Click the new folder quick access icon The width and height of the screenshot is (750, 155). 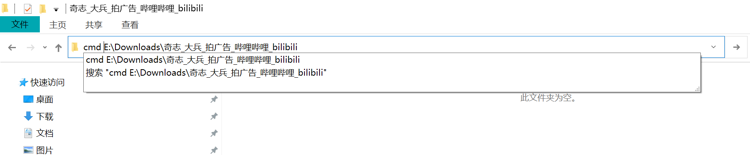(43, 8)
